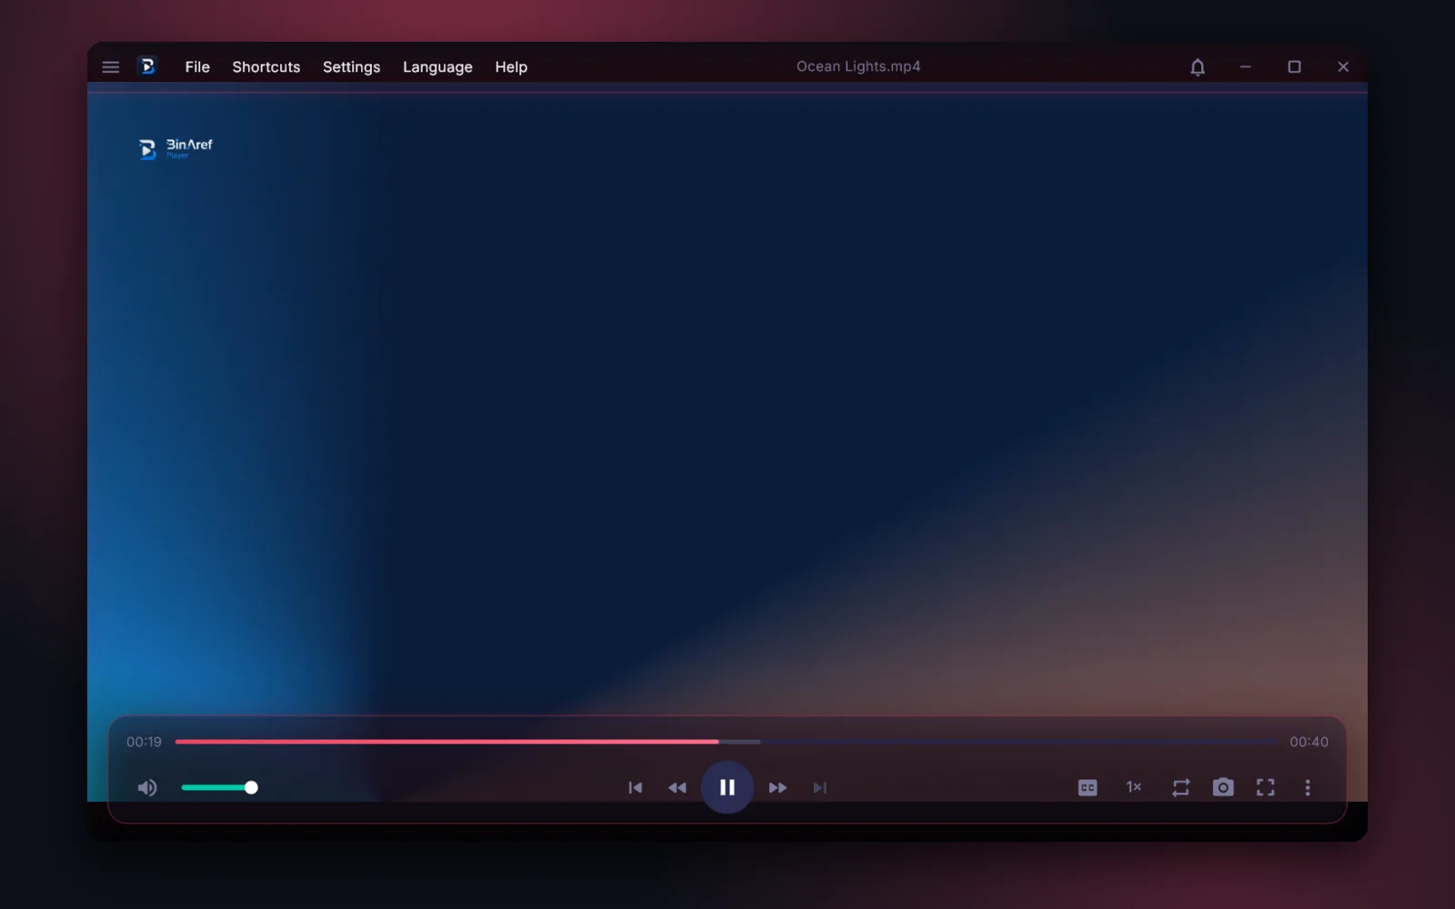Toggle closed captions
This screenshot has height=909, width=1455.
(1088, 788)
